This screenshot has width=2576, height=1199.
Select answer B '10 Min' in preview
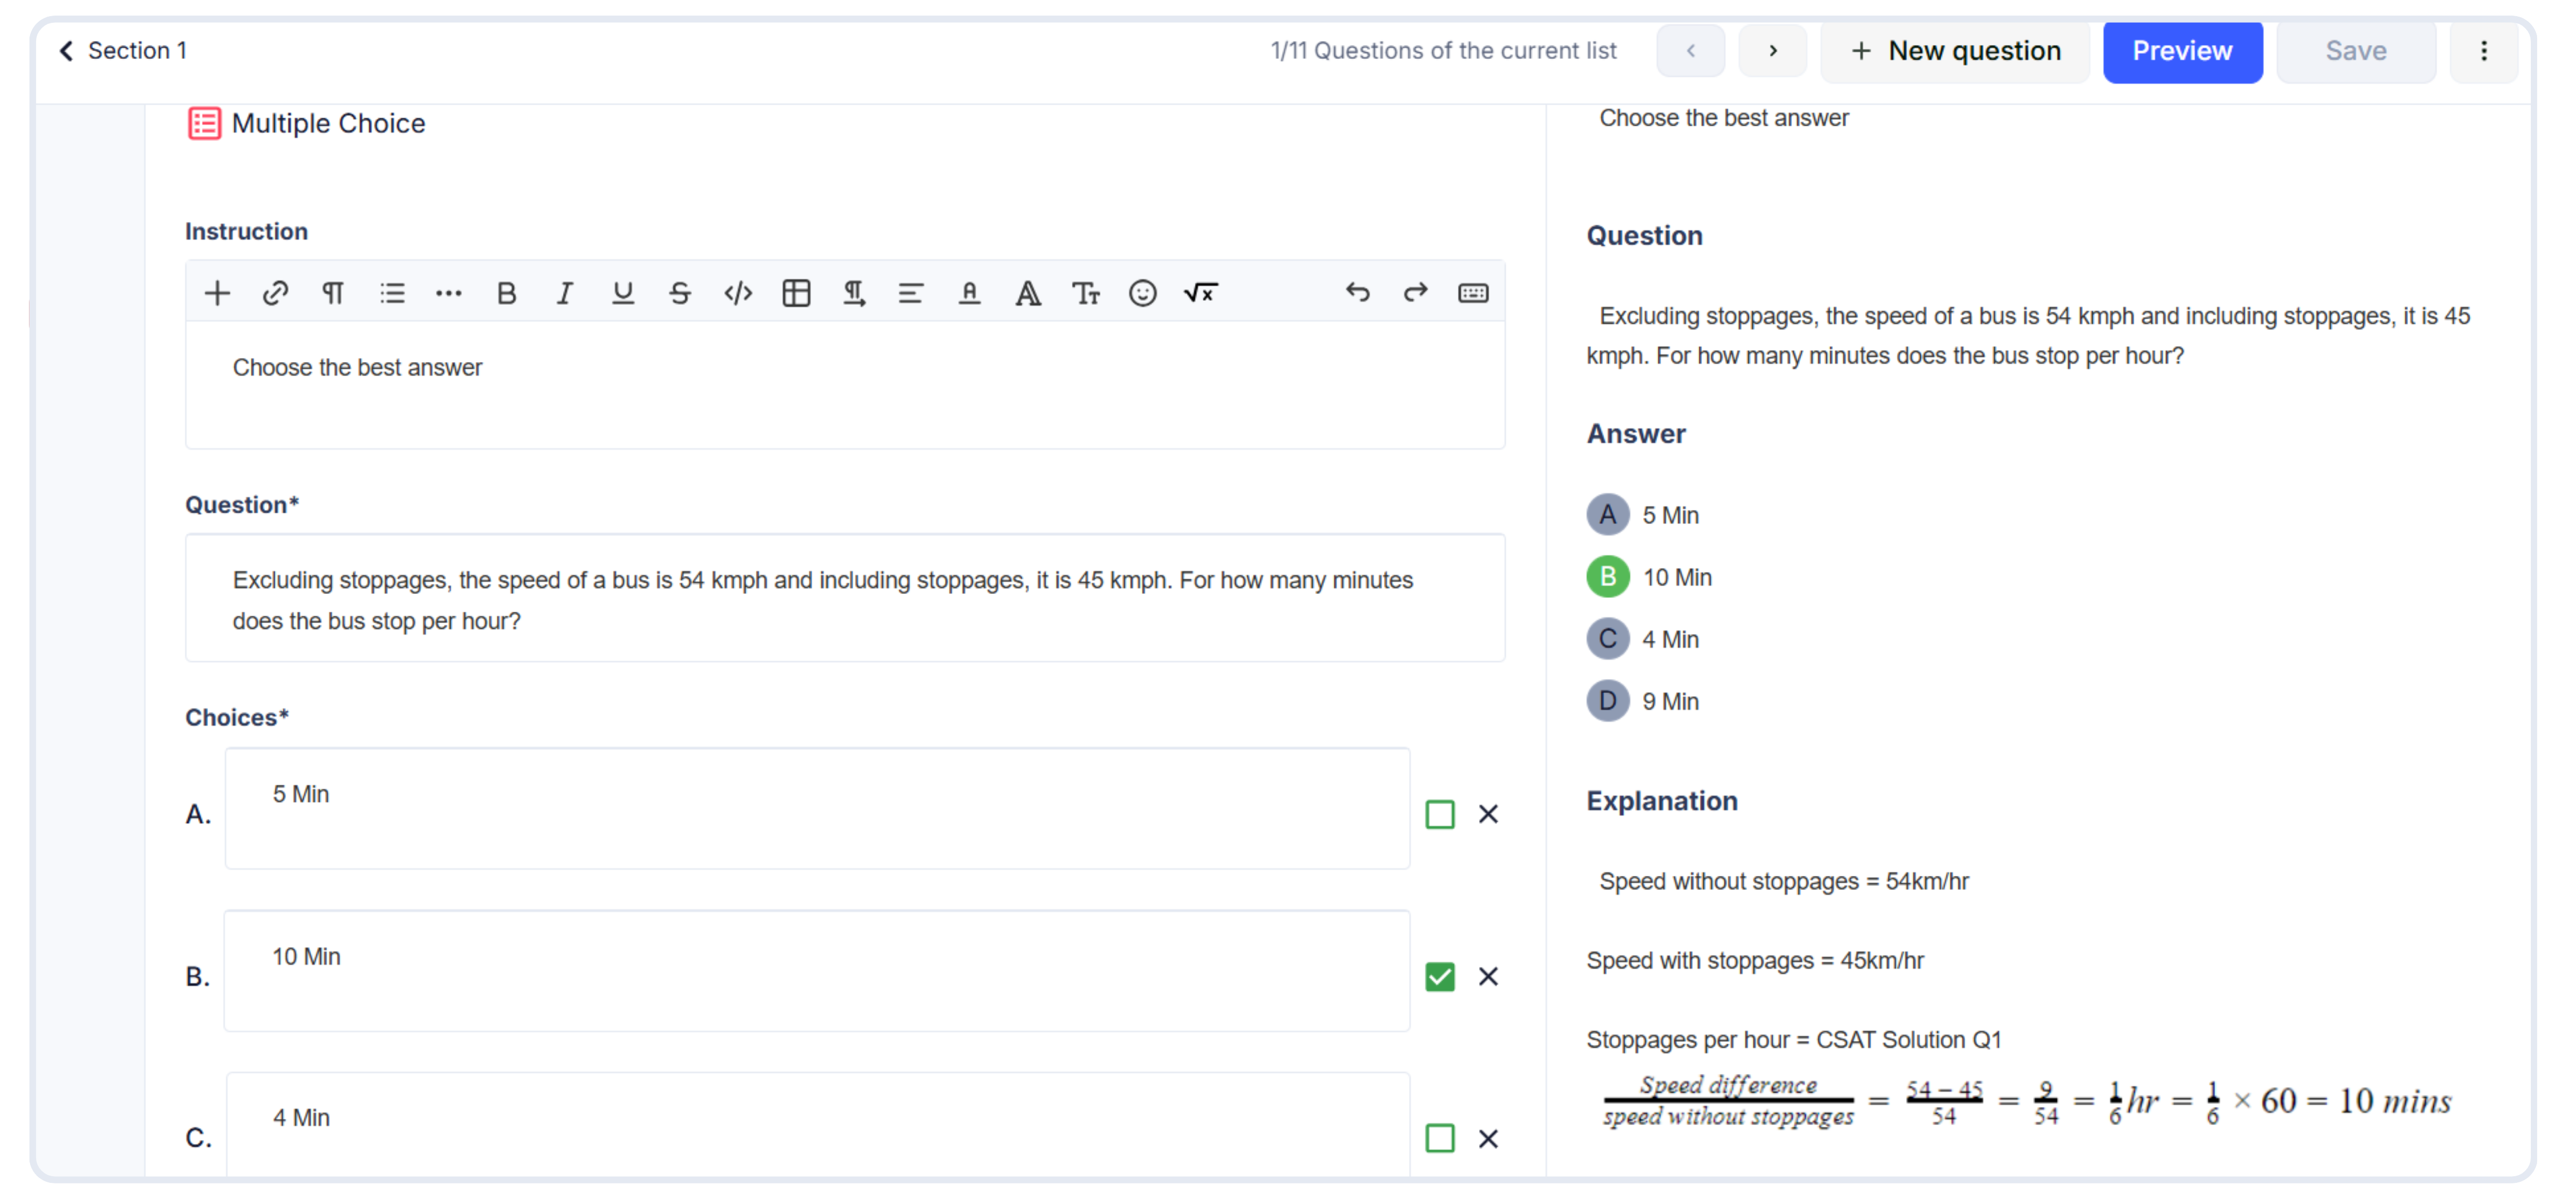(1608, 578)
